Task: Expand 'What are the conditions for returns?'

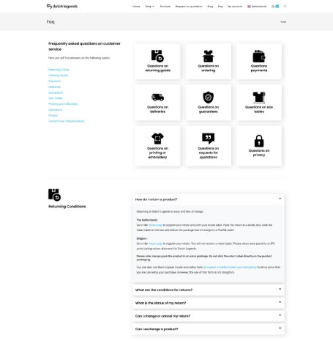Action: [209, 290]
